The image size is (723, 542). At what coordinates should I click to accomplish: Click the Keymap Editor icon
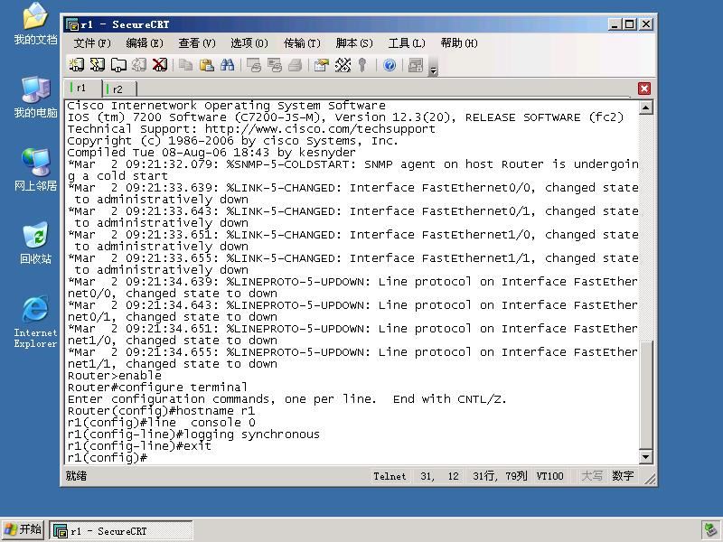pos(343,65)
